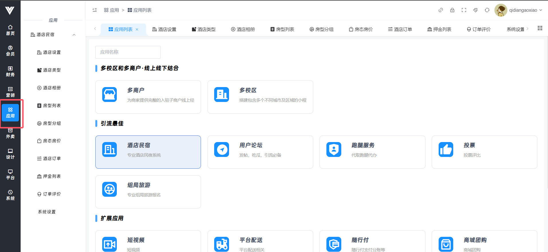Open the 财务 finance sidebar section
The width and height of the screenshot is (548, 252).
(x=10, y=71)
